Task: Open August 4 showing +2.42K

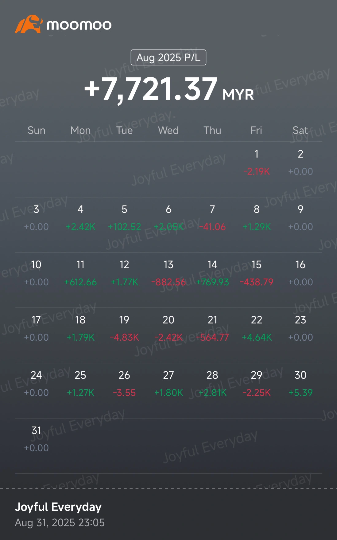Action: click(x=80, y=218)
